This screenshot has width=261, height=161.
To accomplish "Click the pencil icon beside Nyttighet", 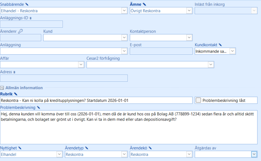I will [x=20, y=148].
